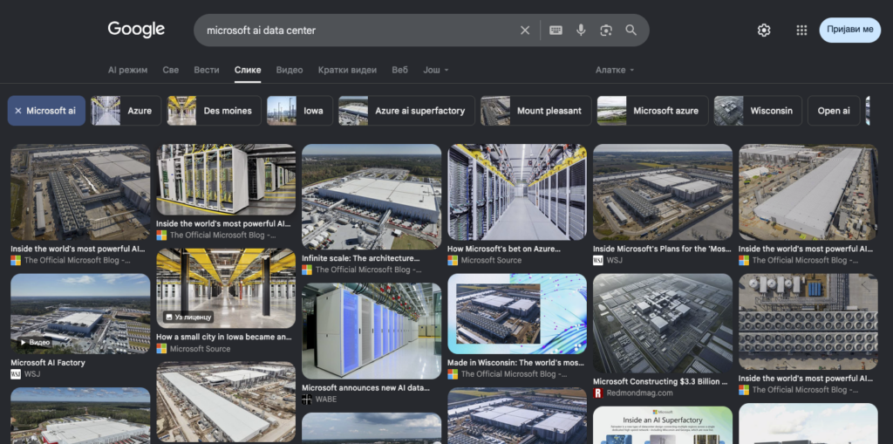Screen dimensions: 893x444
Task: Click 'How a small city in Iowa became' link
Action: point(224,337)
